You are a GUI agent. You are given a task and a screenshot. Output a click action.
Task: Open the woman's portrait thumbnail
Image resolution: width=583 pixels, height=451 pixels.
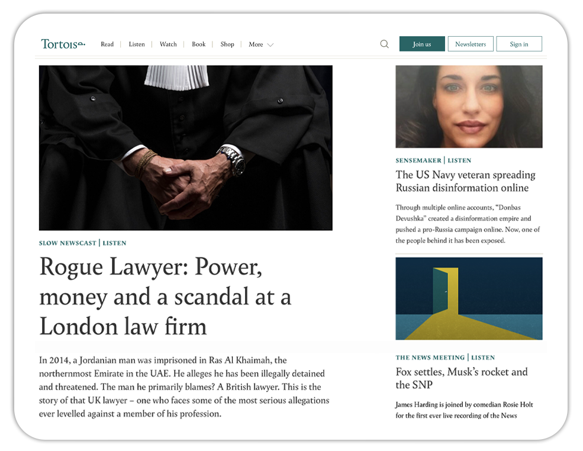[469, 107]
